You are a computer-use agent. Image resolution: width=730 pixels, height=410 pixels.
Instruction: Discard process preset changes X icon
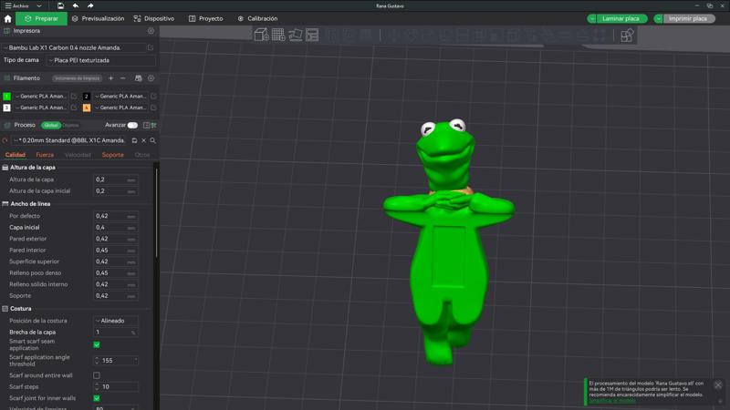[144, 140]
